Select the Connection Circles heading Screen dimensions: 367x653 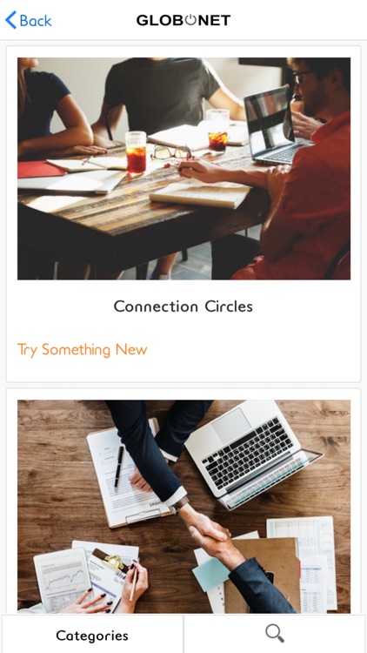pyautogui.click(x=183, y=306)
